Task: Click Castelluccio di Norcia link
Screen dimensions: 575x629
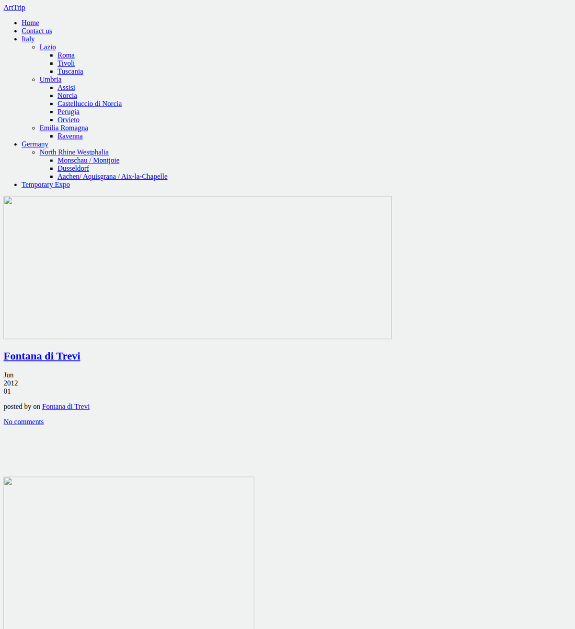Action: click(90, 104)
